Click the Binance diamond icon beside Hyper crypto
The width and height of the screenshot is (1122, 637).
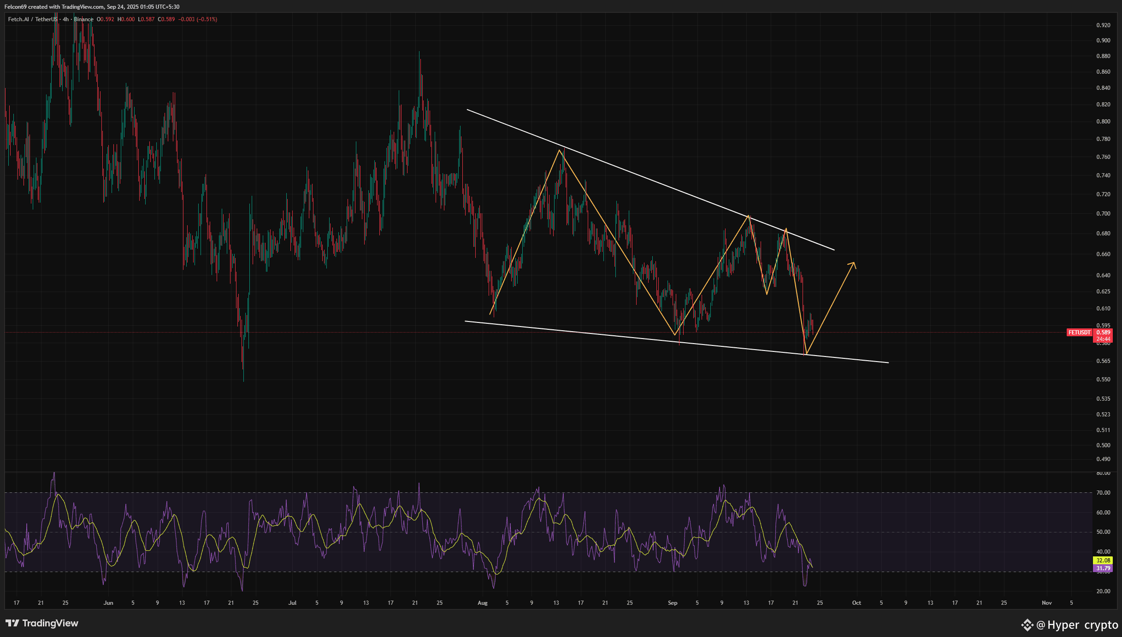pos(1027,625)
